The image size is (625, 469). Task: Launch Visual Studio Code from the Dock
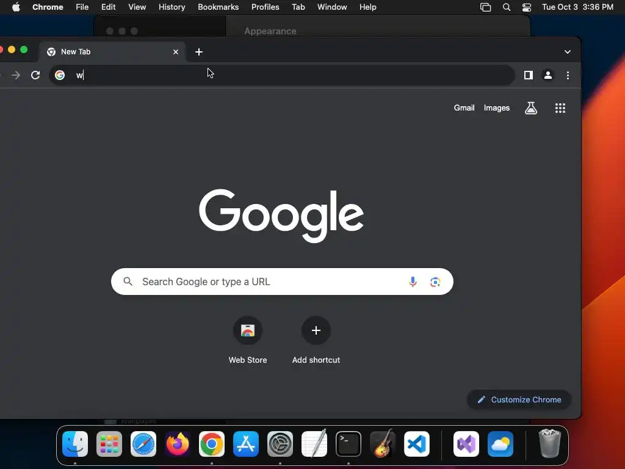click(417, 444)
